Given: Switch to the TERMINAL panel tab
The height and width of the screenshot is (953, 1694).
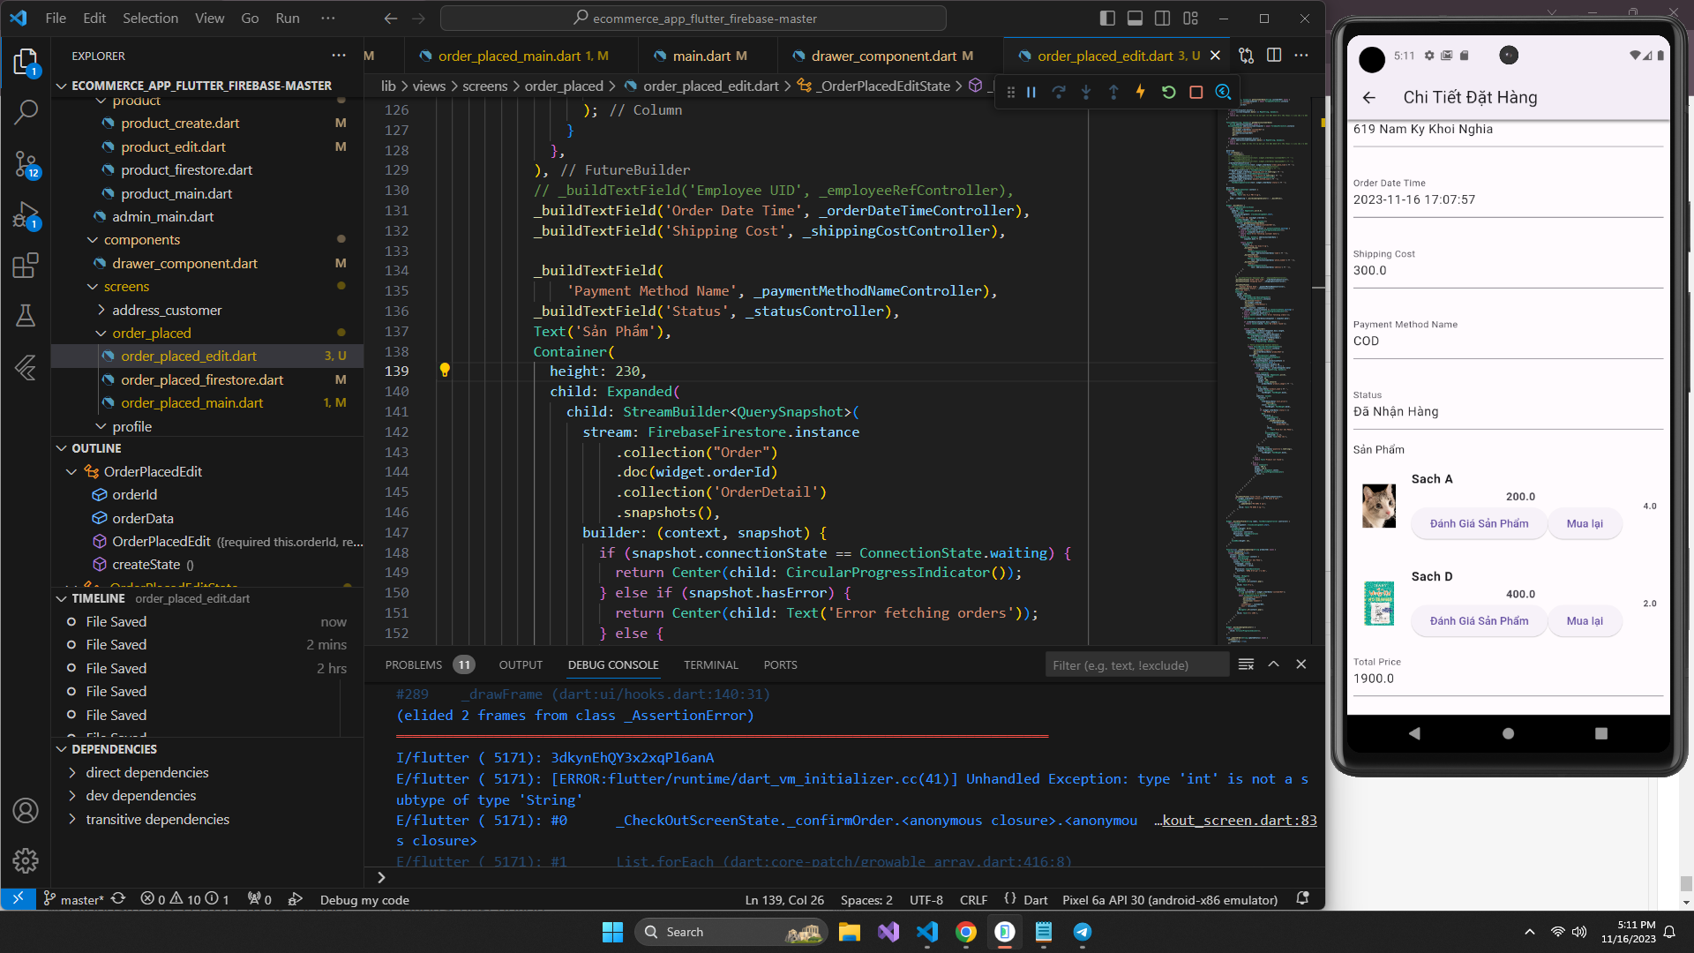Looking at the screenshot, I should (710, 664).
